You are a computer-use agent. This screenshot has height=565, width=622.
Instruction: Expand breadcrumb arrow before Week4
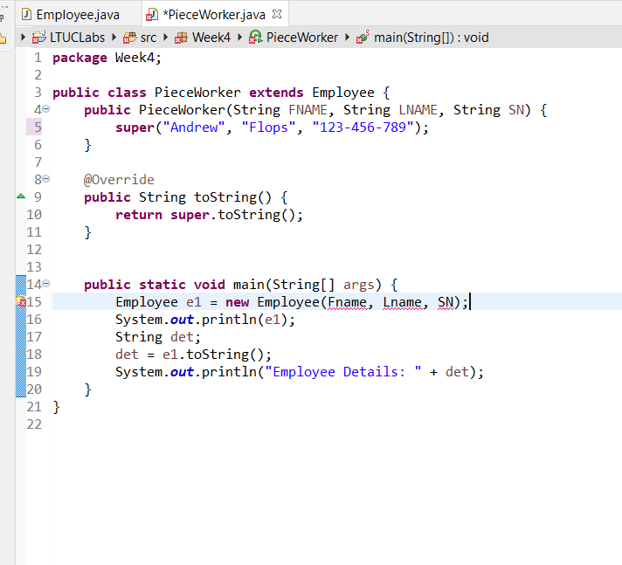[x=166, y=38]
